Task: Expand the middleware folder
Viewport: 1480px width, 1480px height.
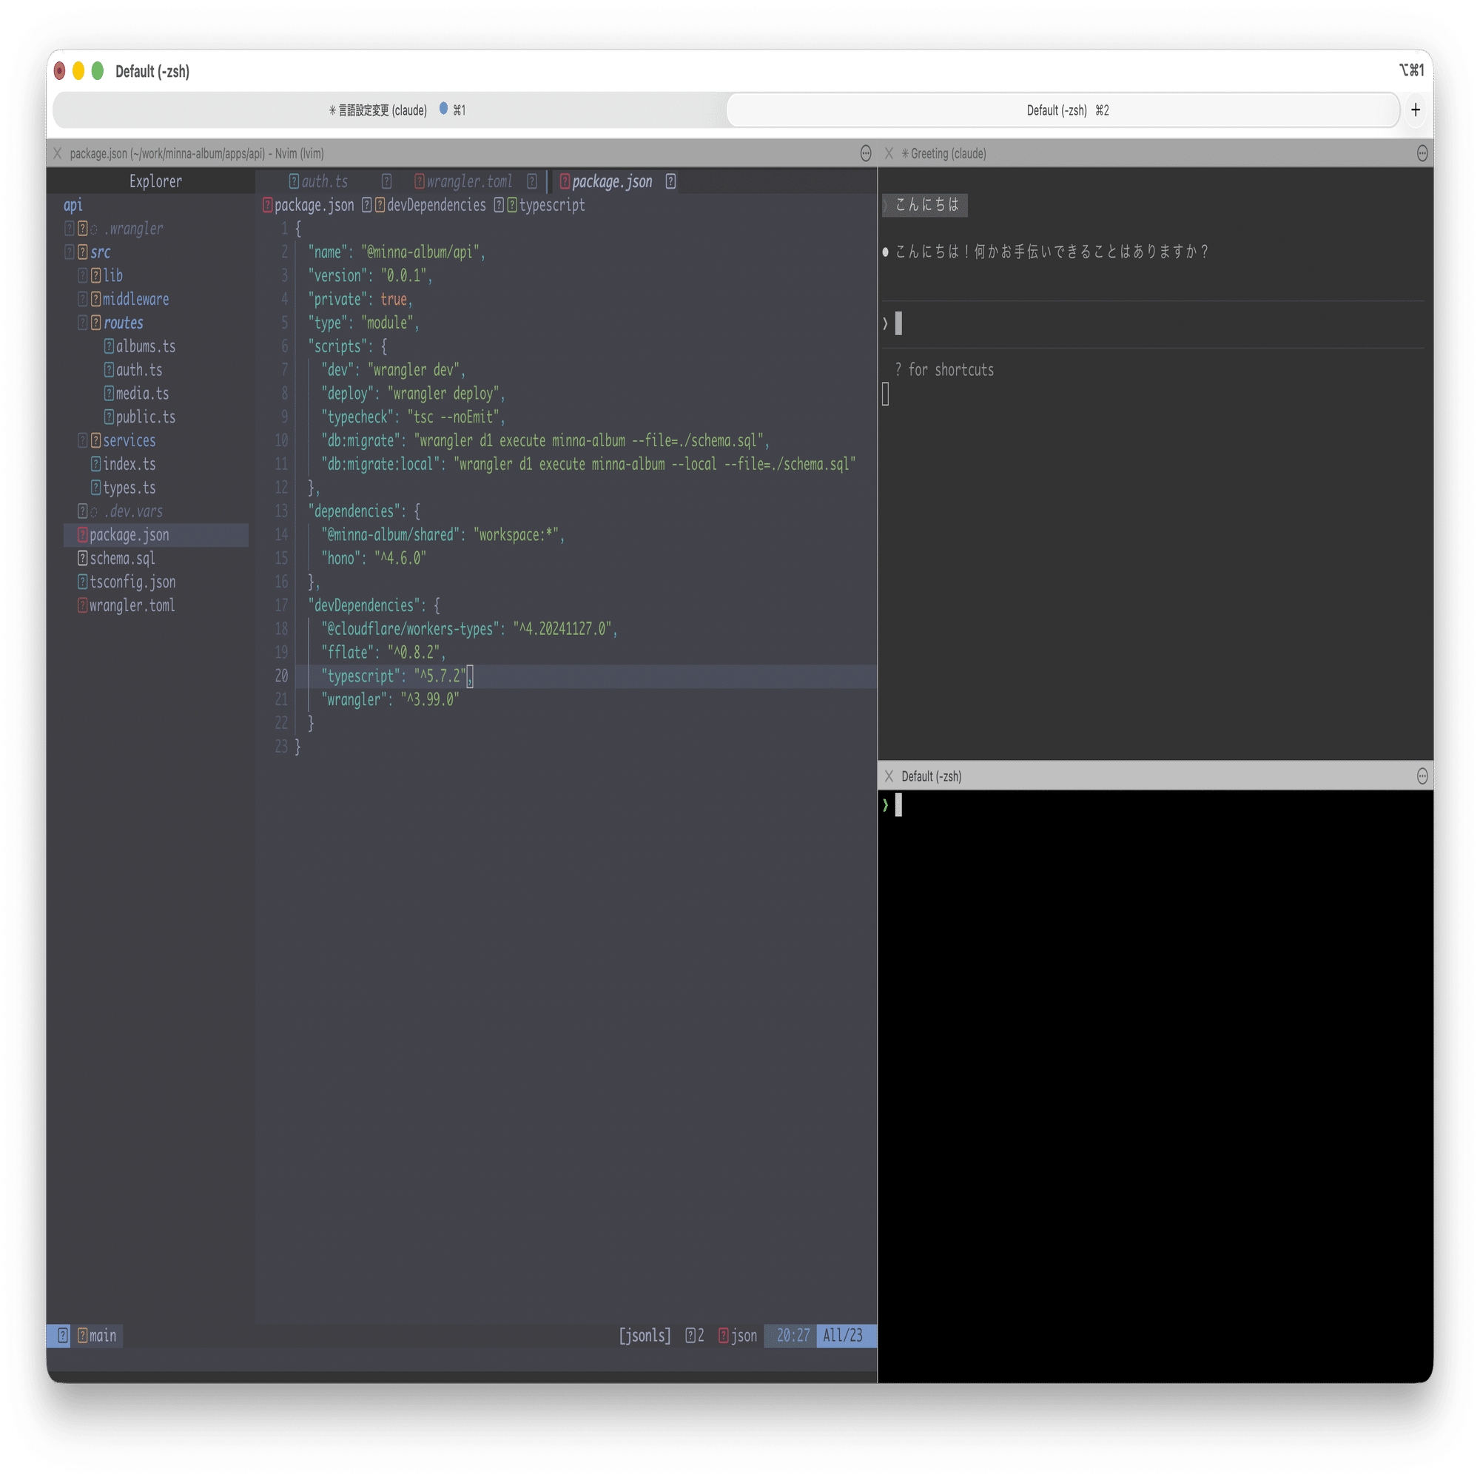Action: tap(135, 300)
